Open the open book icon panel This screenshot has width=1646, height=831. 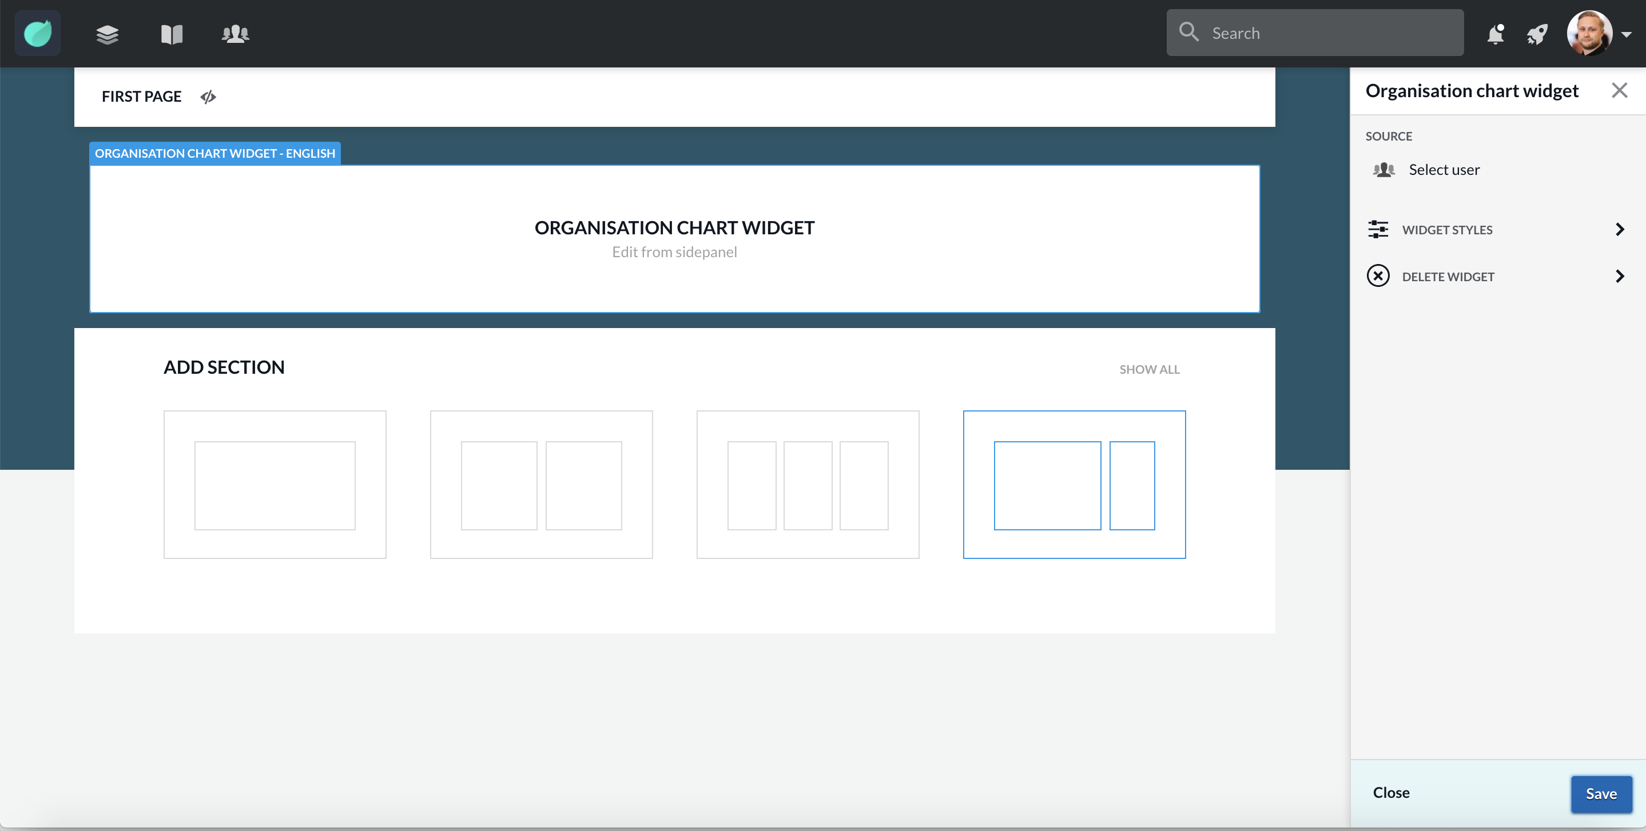172,32
